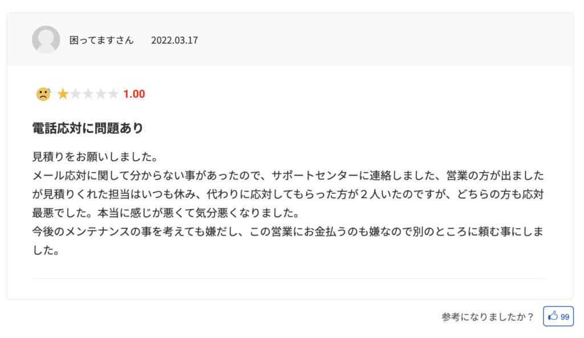Click the fifth gray star
Viewport: 584px width, 338px height.
(113, 94)
